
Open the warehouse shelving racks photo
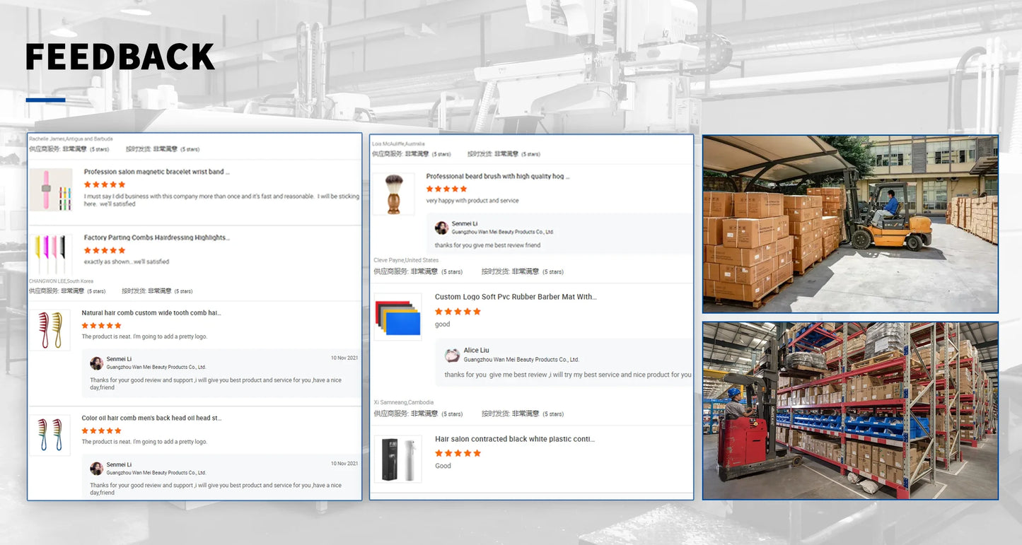click(849, 411)
